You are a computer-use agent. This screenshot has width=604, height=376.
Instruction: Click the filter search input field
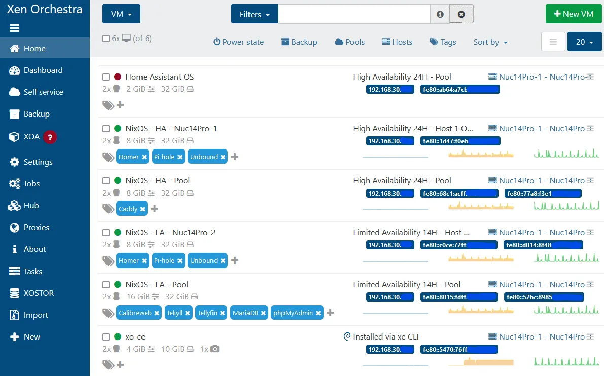(354, 14)
